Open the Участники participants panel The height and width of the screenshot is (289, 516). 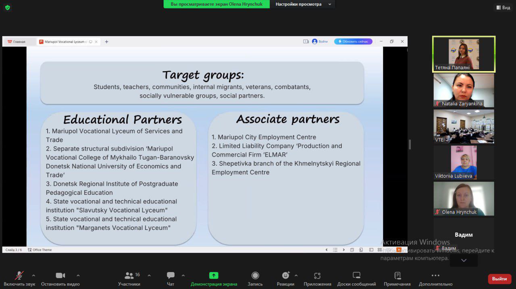[129, 278]
